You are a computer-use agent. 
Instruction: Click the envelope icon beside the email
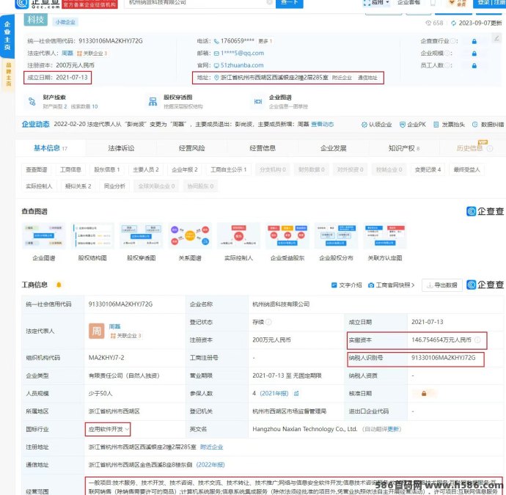(216, 54)
